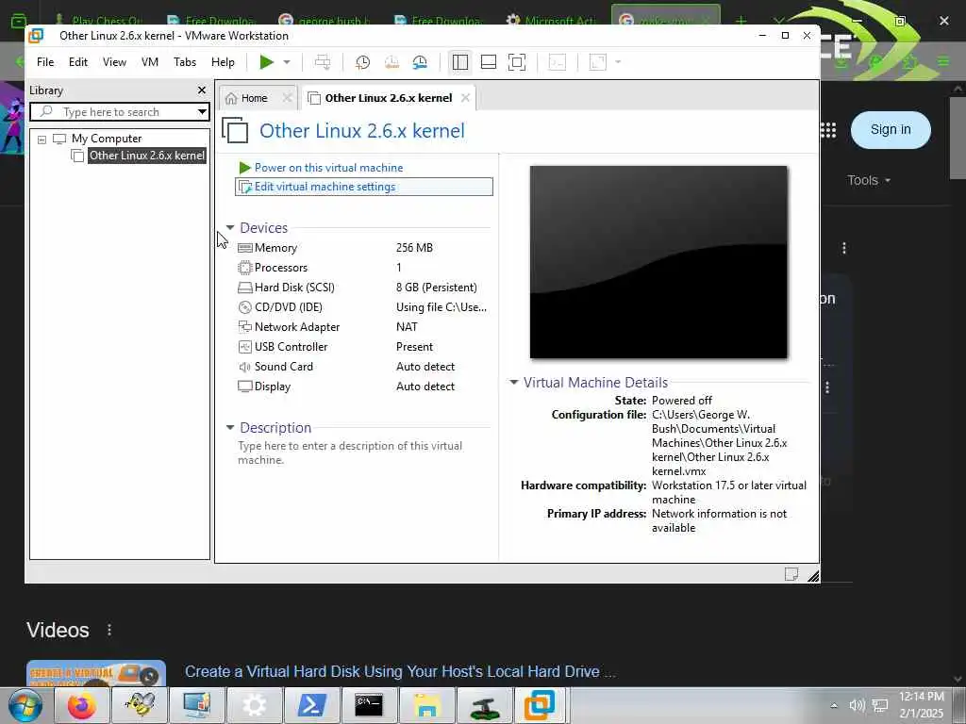This screenshot has width=966, height=724.
Task: Click the description text field
Action: coord(363,453)
